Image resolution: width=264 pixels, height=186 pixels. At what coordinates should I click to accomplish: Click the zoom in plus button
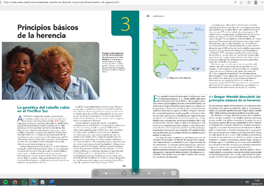tap(124, 173)
